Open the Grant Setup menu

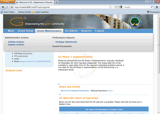pos(25,31)
